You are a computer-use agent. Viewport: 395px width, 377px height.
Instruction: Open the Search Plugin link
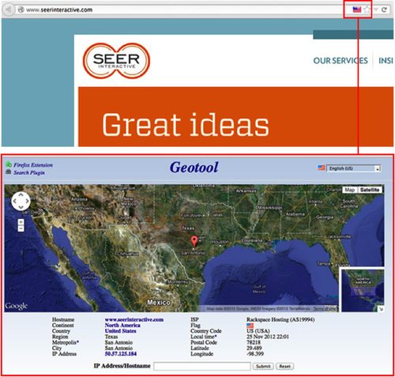pos(29,172)
